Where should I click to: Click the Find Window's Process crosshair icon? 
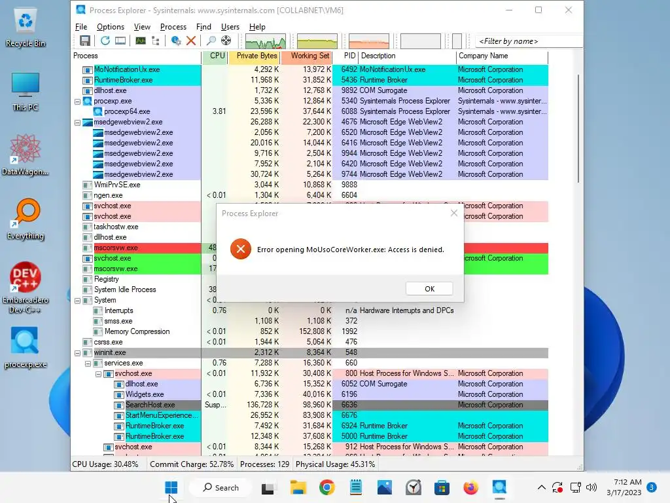[226, 41]
